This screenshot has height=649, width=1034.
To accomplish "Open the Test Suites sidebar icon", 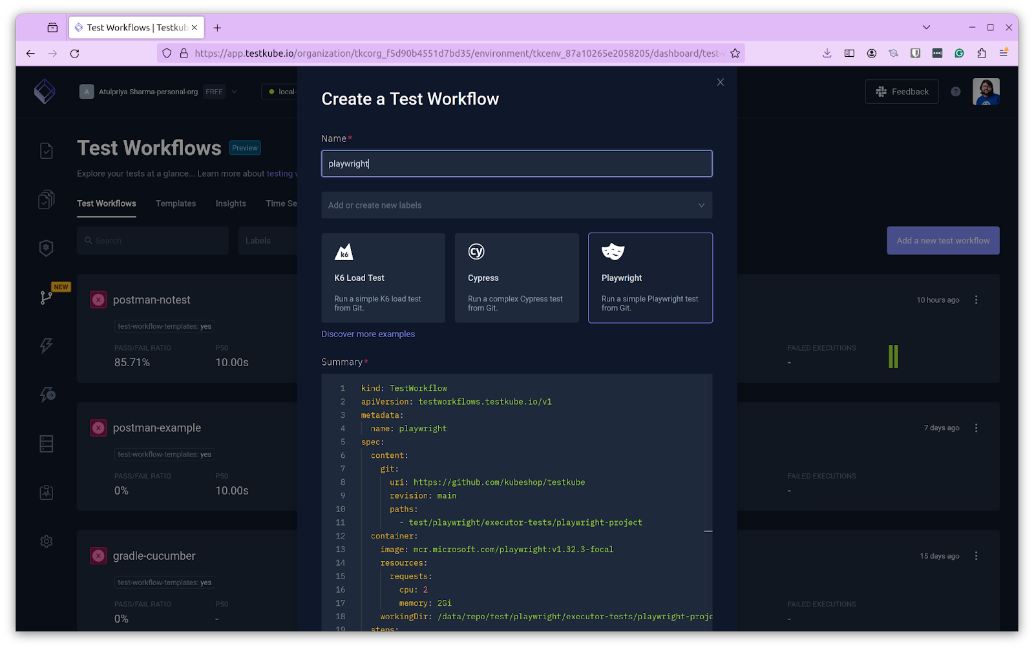I will tap(46, 200).
